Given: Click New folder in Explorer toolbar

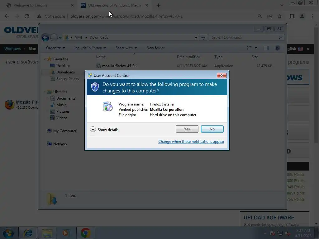Looking at the screenshot, I should [155, 48].
